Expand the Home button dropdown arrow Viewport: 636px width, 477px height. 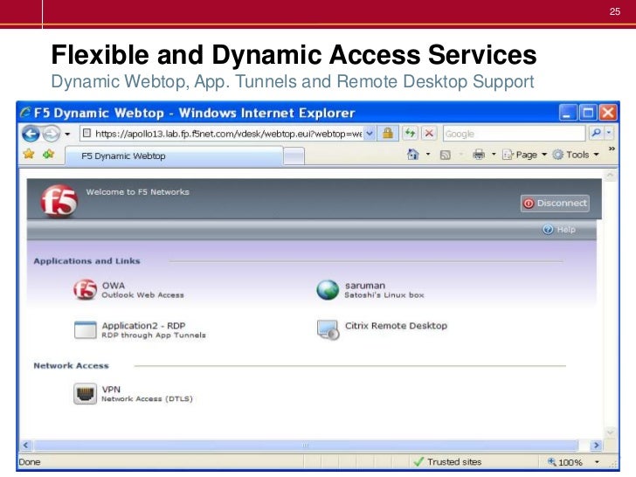[x=427, y=154]
